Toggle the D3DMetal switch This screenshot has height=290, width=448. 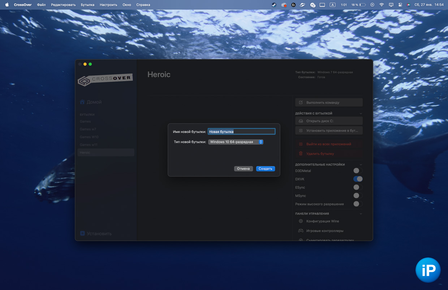coord(357,171)
